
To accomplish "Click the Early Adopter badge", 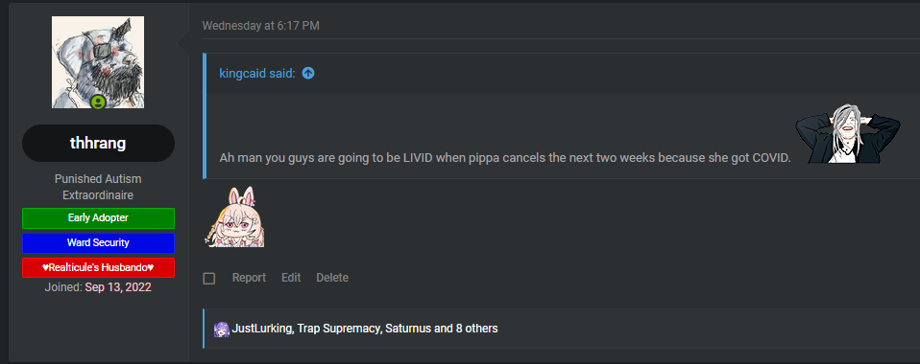I will pos(98,218).
